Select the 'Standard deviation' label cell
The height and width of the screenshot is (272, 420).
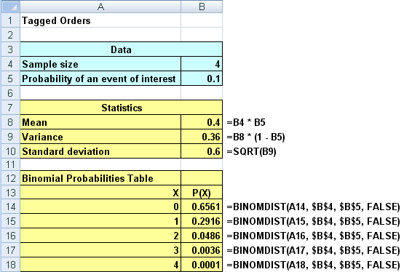(100, 151)
